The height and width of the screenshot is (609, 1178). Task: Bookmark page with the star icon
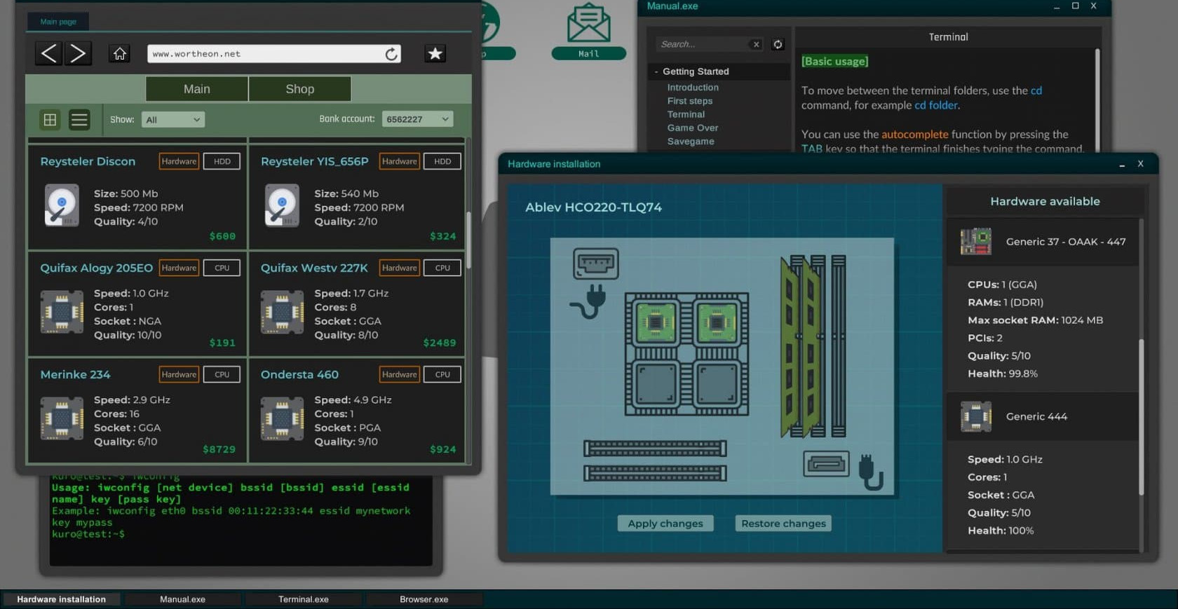(x=435, y=54)
